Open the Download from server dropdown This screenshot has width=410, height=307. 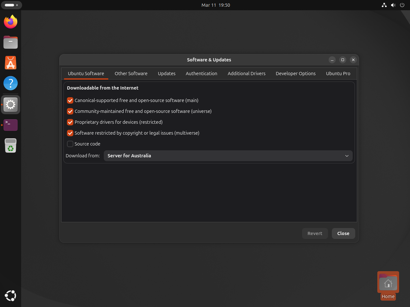(x=228, y=156)
